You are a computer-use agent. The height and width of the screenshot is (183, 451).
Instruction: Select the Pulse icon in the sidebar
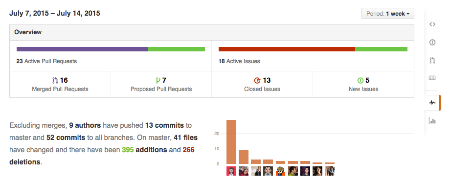(x=432, y=102)
